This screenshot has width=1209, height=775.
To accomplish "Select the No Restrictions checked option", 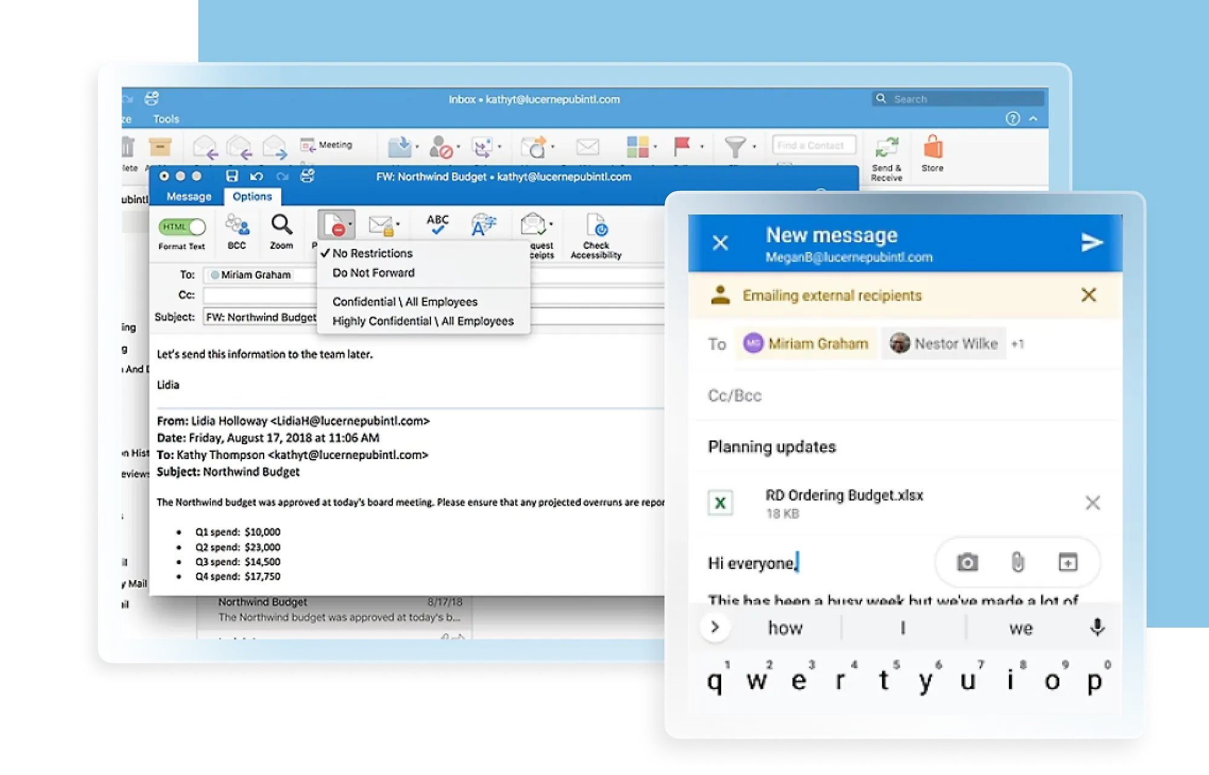I will click(x=372, y=254).
